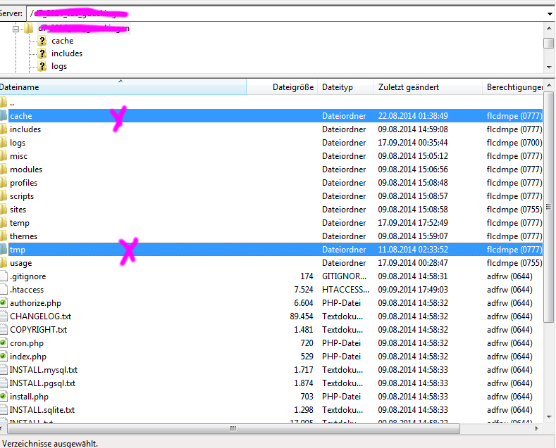Image resolution: width=556 pixels, height=448 pixels.
Task: Click the logs folder icon in tree
Action: [x=42, y=66]
